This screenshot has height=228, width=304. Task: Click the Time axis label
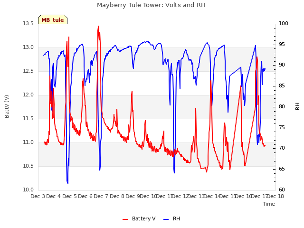pyautogui.click(x=269, y=204)
